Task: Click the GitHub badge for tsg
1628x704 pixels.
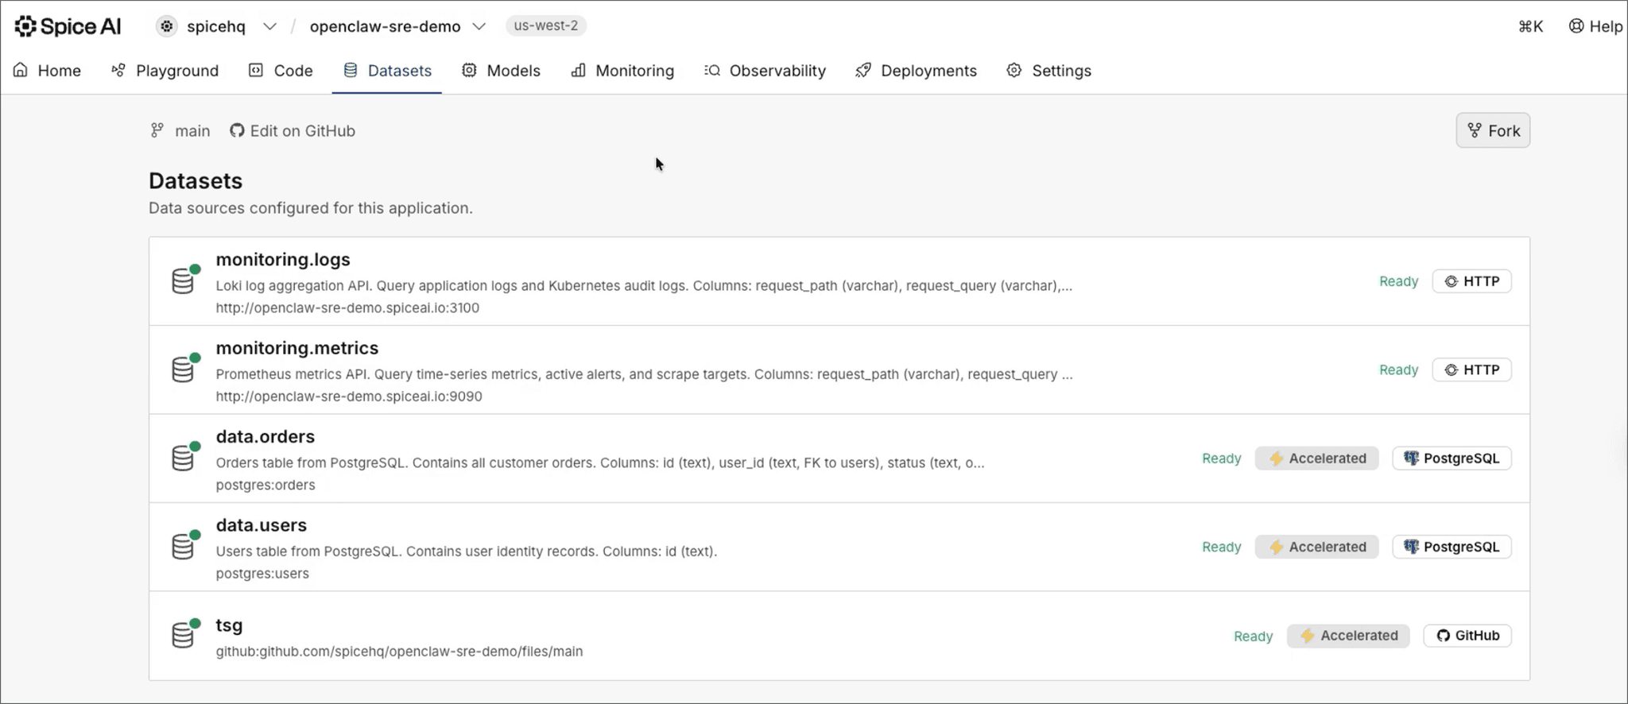Action: coord(1467,636)
